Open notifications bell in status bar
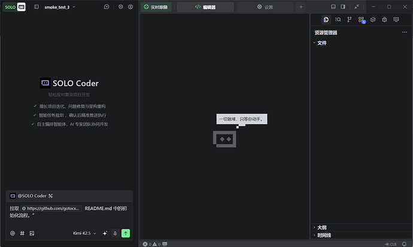Image resolution: width=413 pixels, height=247 pixels. 404,244
